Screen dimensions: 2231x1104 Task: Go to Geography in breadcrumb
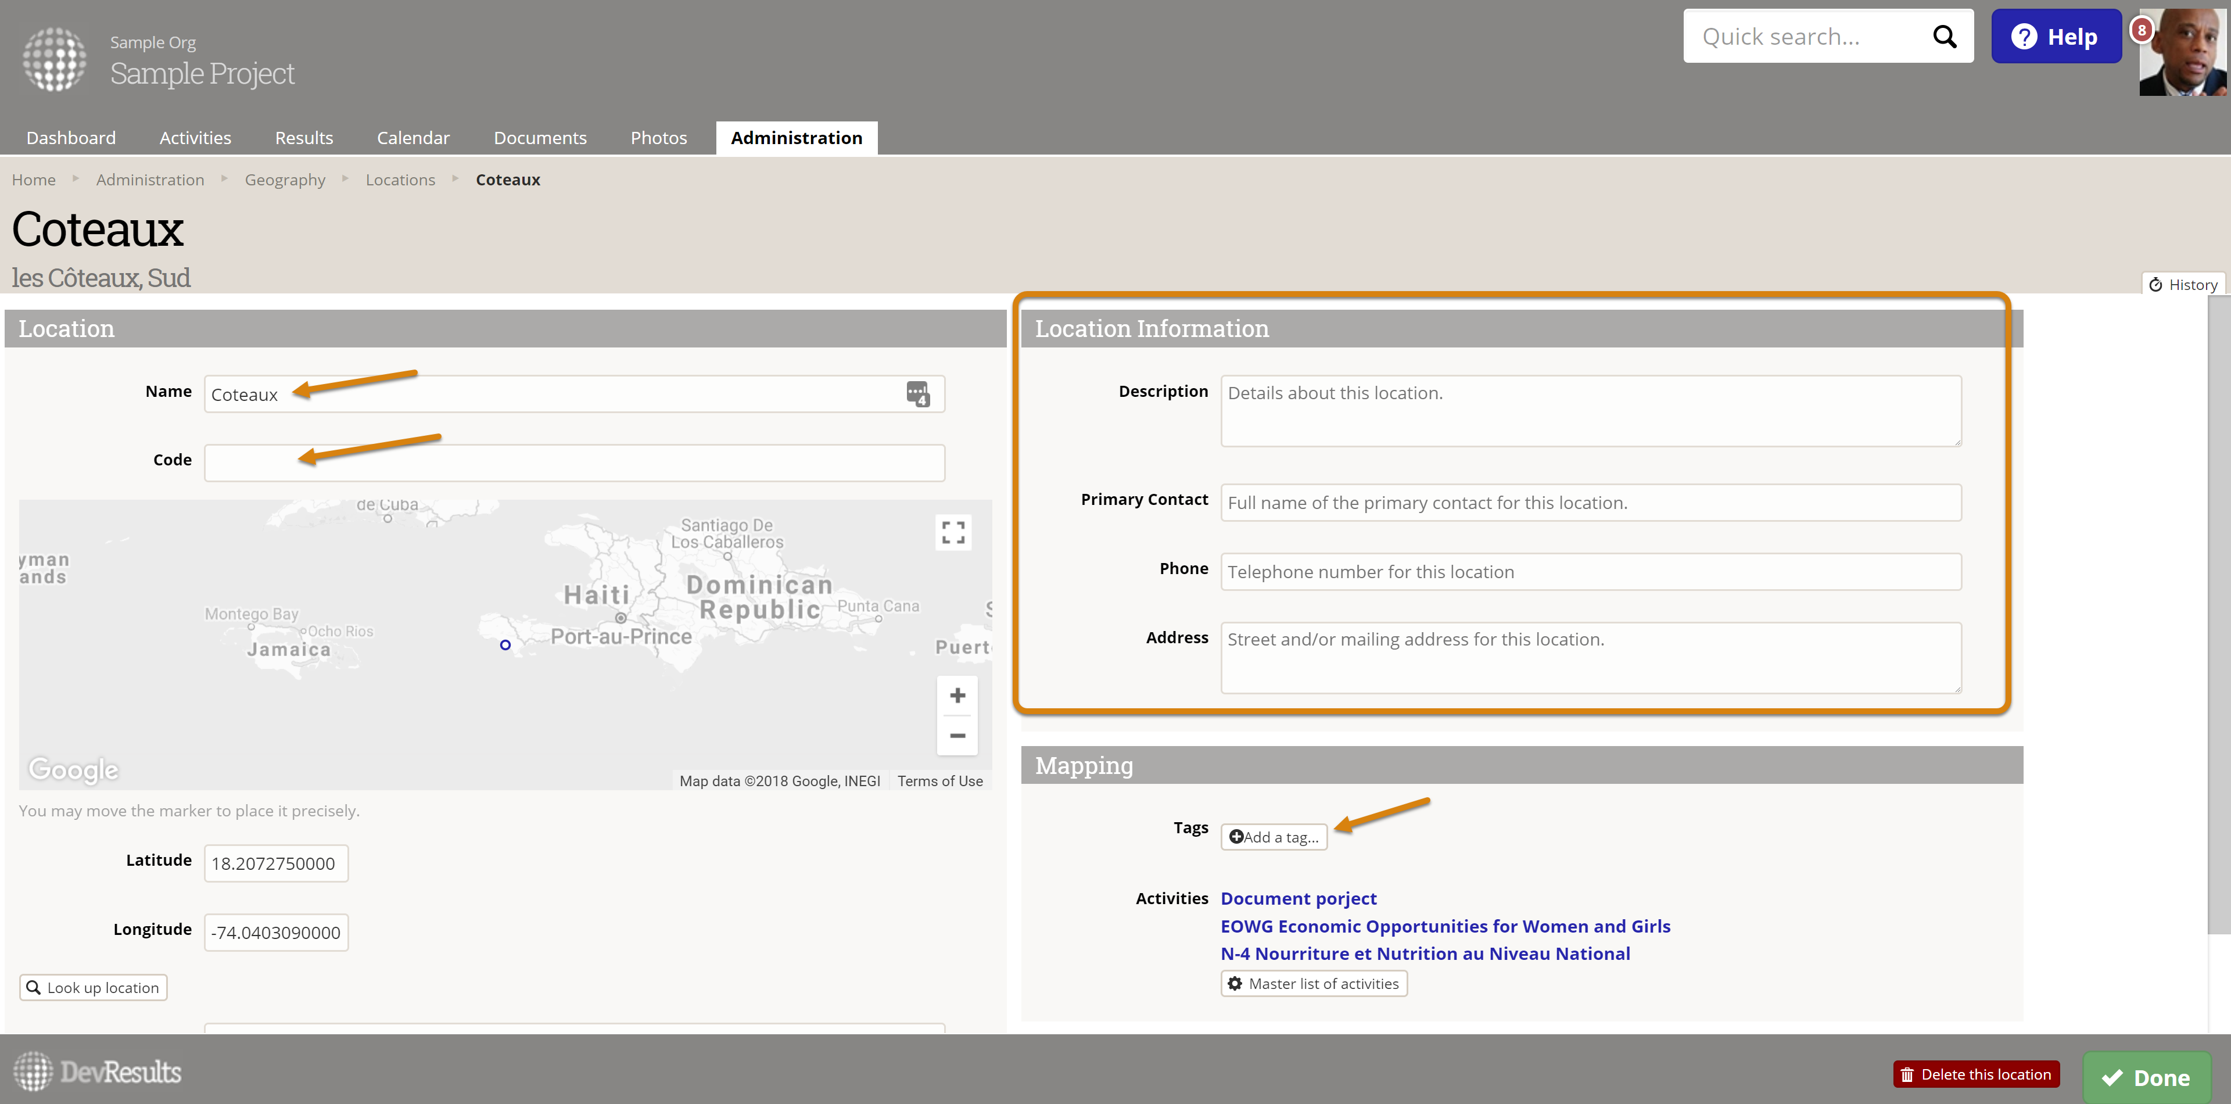[x=285, y=180]
